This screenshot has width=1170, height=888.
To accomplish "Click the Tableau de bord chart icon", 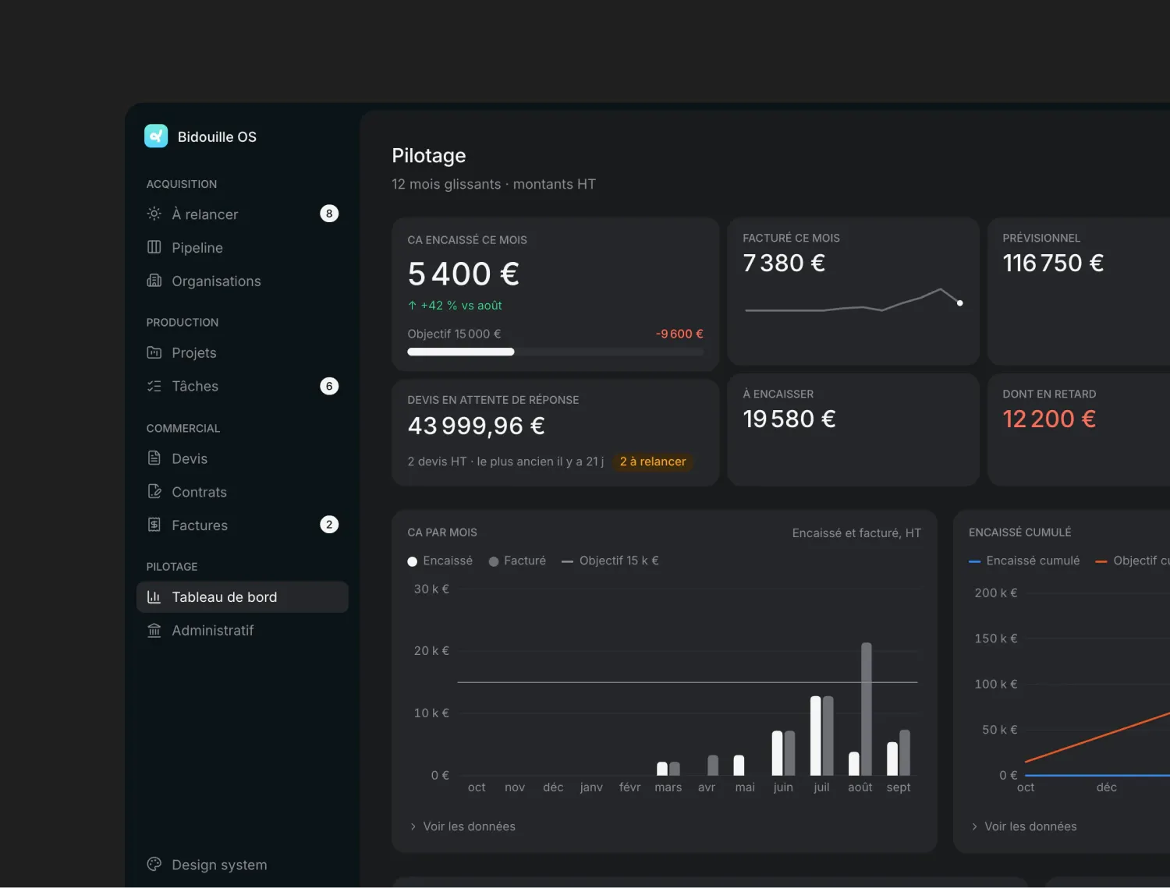I will click(x=154, y=597).
